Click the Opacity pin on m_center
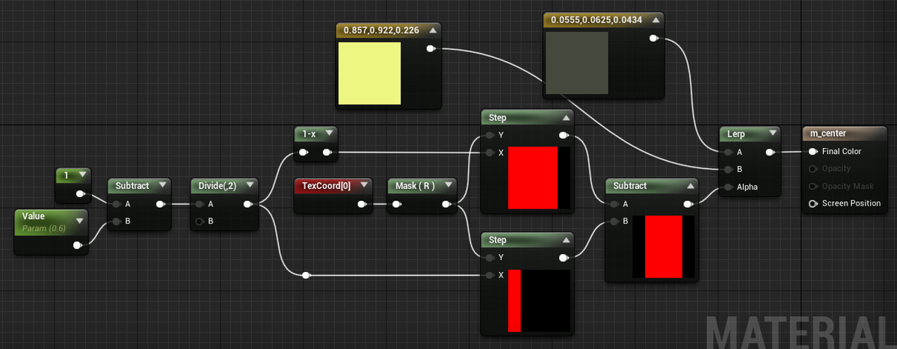 coord(813,169)
